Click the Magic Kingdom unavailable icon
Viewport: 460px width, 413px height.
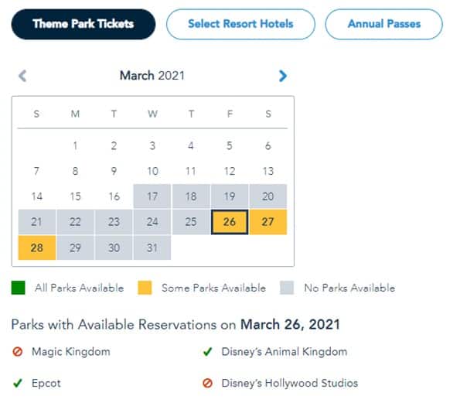tap(18, 351)
